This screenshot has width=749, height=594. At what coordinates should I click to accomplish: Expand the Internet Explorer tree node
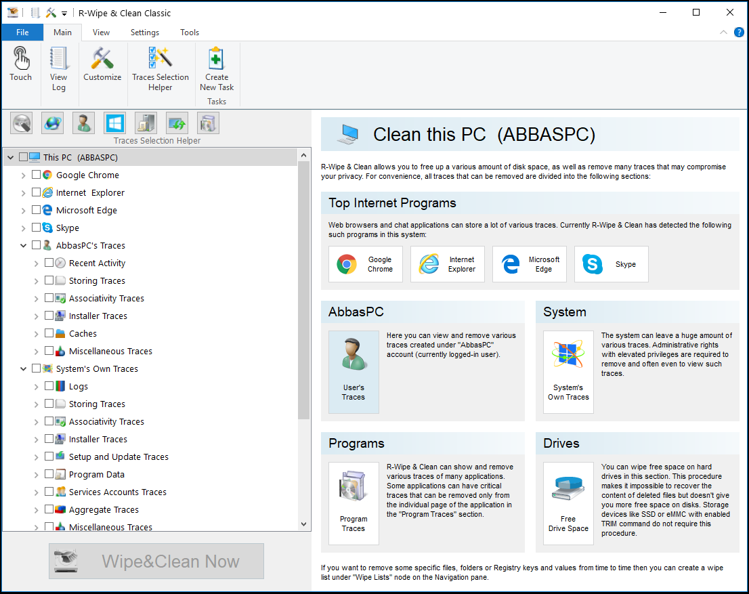pyautogui.click(x=23, y=193)
